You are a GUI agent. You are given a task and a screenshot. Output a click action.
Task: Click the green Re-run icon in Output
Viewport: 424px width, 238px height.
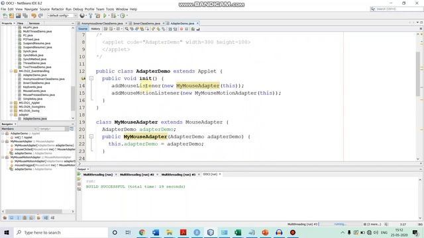(x=79, y=174)
